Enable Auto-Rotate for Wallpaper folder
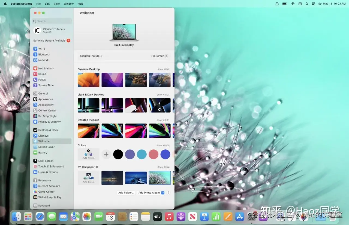 tap(89, 178)
